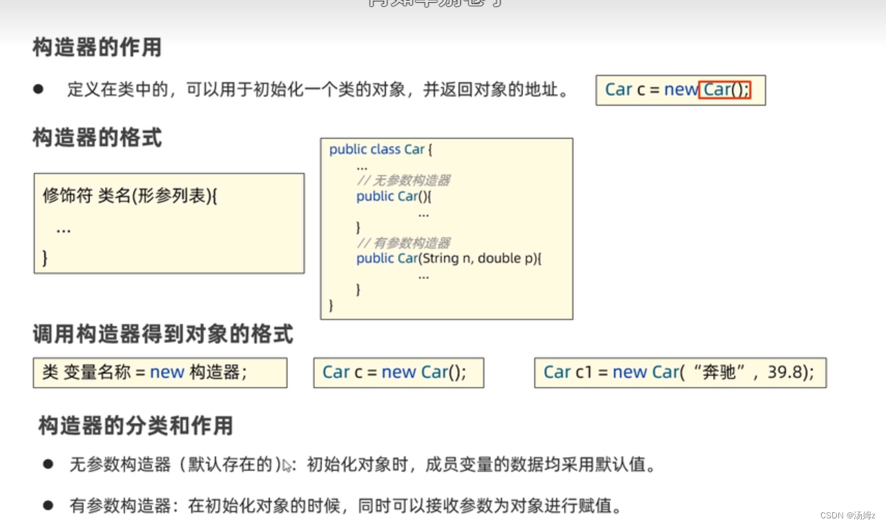The height and width of the screenshot is (526, 886).
Task: Click the 修饰符 类名(形参列表) format box
Action: [x=168, y=222]
